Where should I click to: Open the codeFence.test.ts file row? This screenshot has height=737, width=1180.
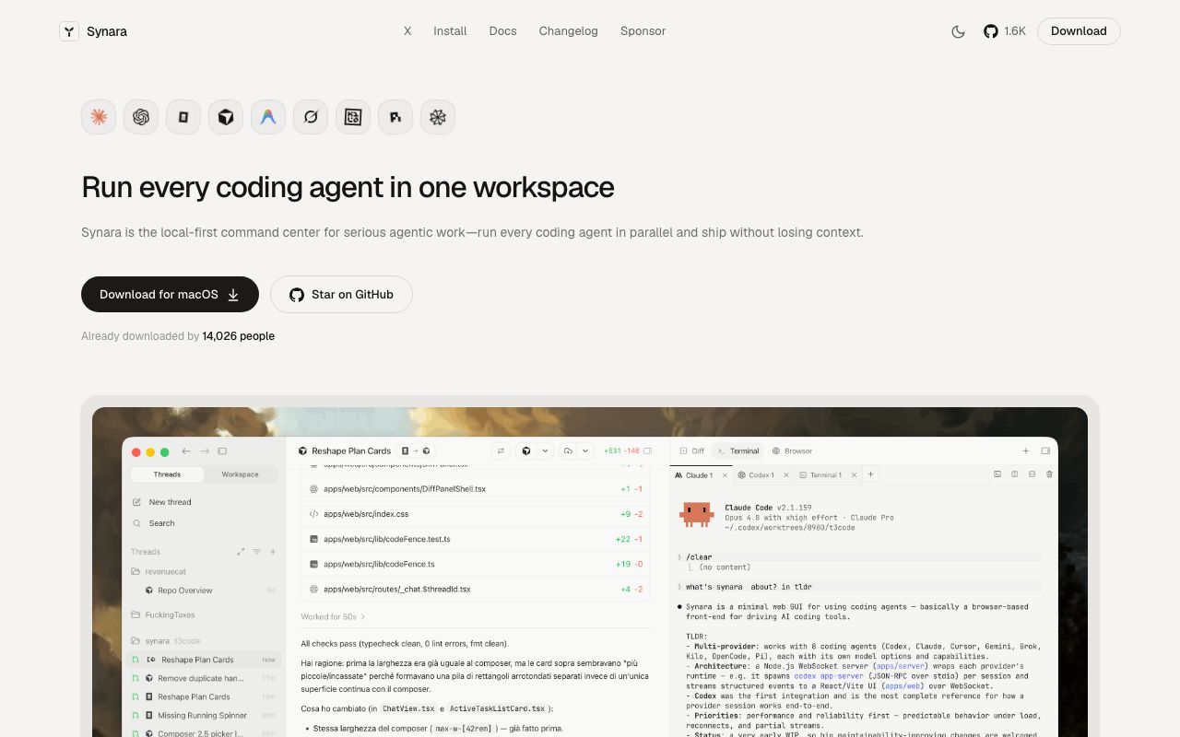pyautogui.click(x=476, y=539)
